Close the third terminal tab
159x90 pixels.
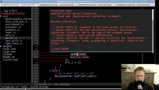(x=115, y=5)
